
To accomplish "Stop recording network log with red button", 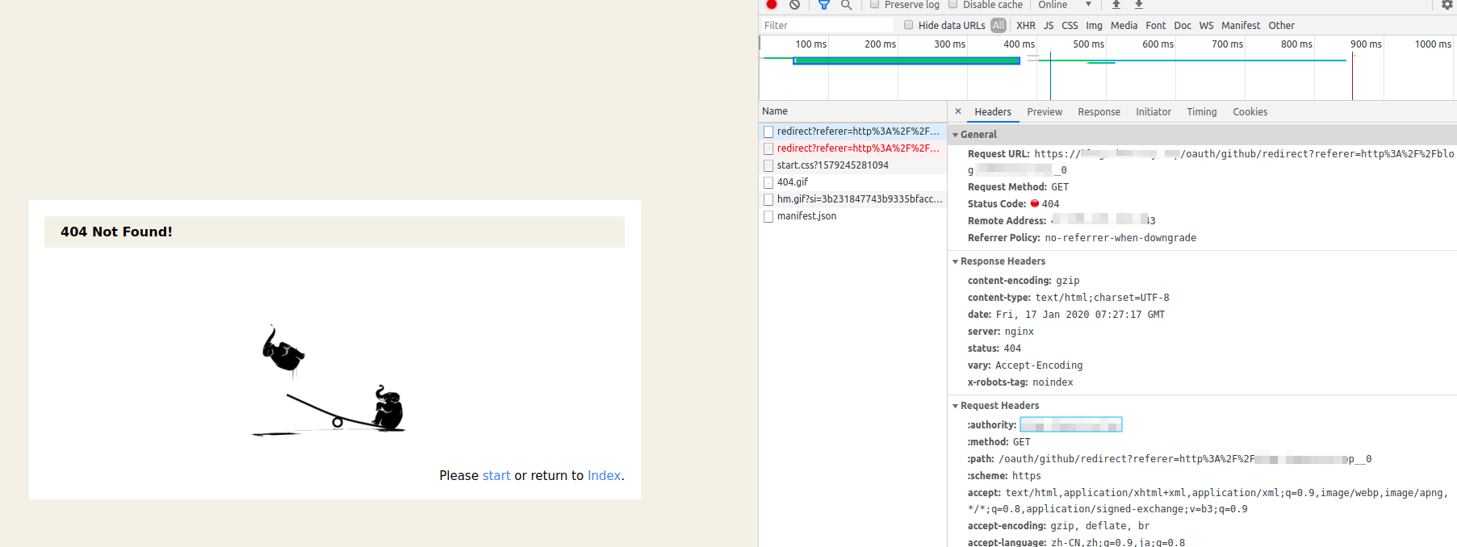I will 772,5.
